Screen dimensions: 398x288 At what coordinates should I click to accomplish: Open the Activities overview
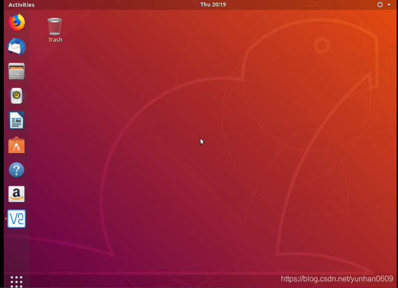point(21,5)
